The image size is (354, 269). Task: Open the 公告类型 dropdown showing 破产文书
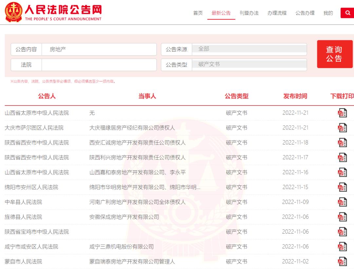tap(249, 65)
